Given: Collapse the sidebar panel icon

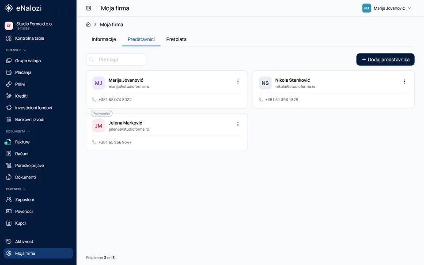Looking at the screenshot, I should (x=89, y=8).
